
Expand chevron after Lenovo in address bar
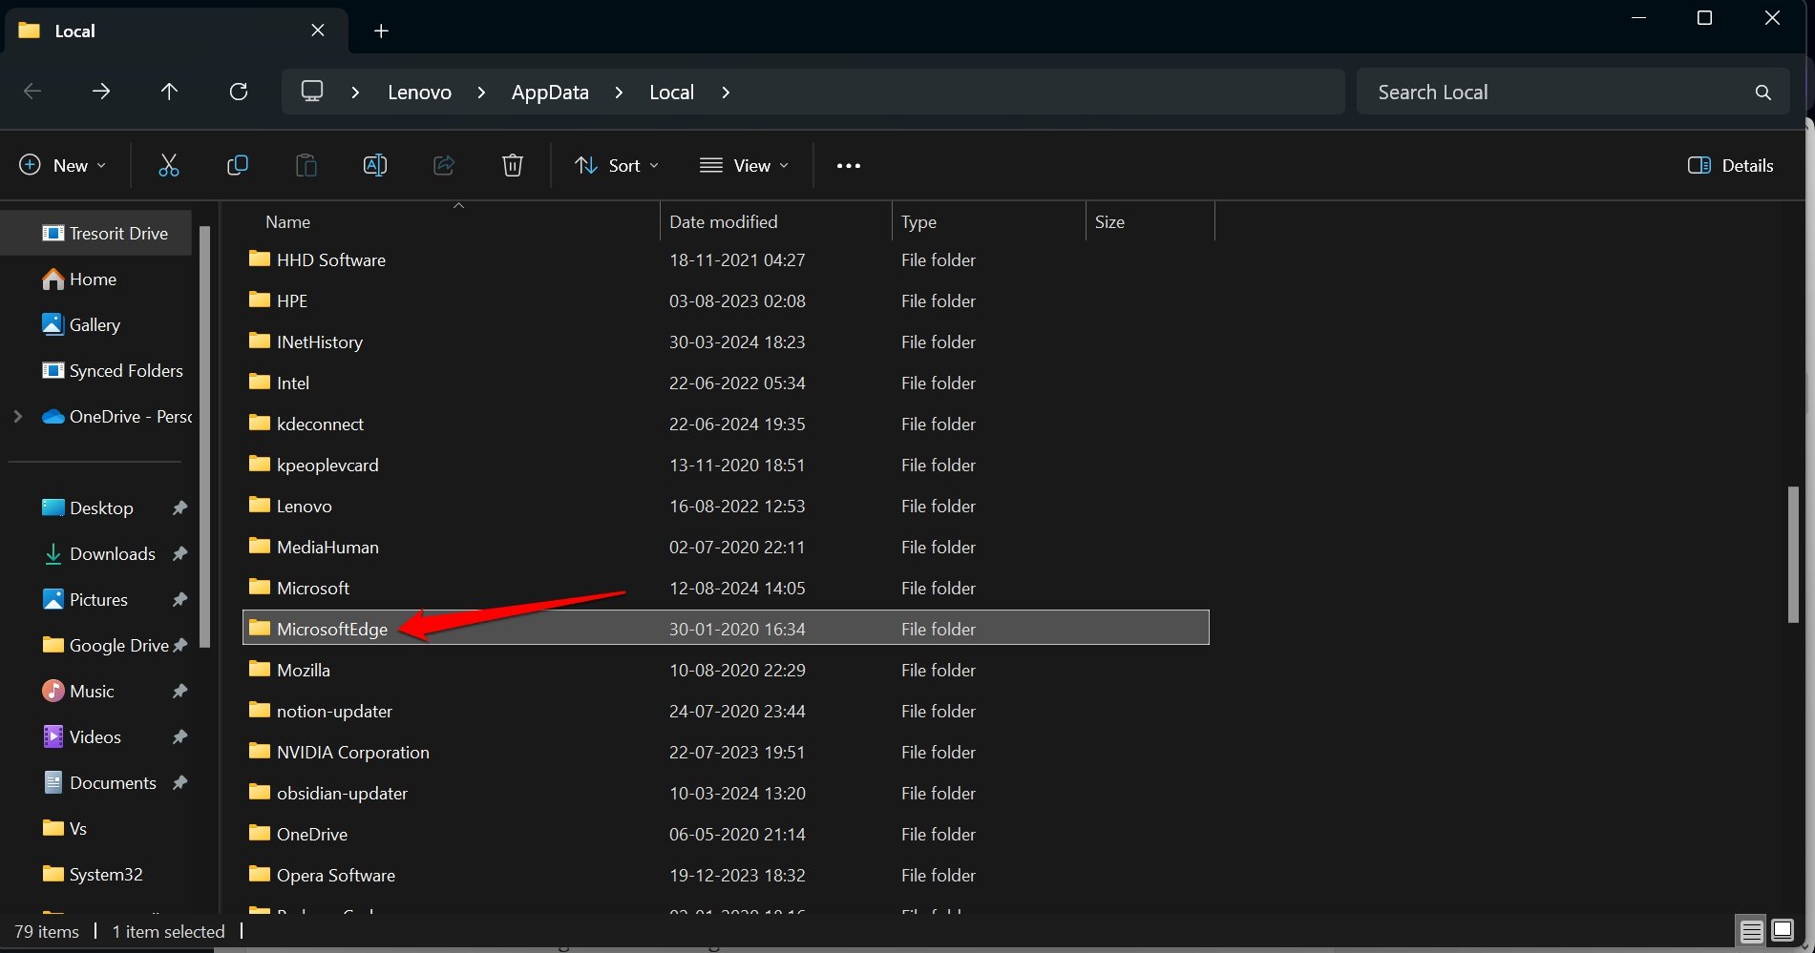click(x=481, y=93)
